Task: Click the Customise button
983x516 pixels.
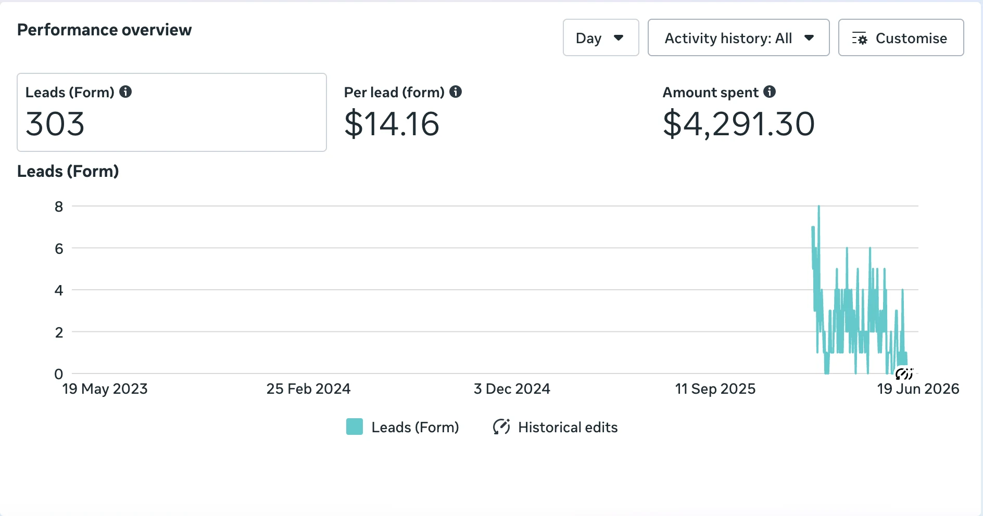Action: tap(901, 37)
